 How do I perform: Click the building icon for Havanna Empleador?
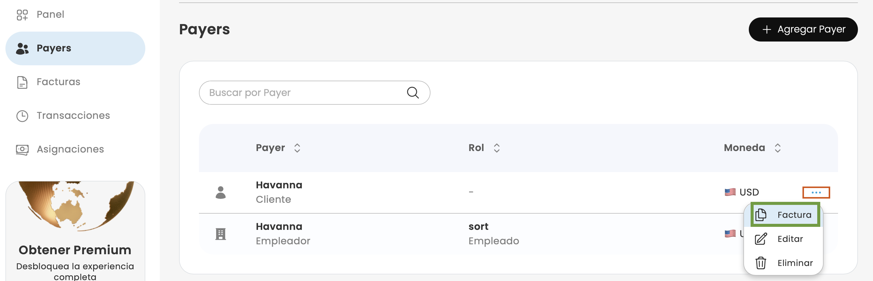(x=221, y=234)
